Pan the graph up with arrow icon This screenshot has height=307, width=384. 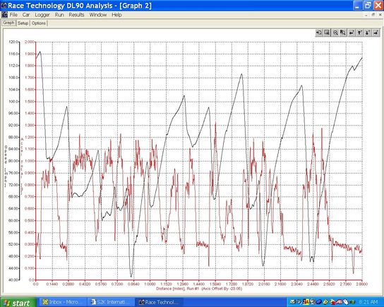click(359, 32)
